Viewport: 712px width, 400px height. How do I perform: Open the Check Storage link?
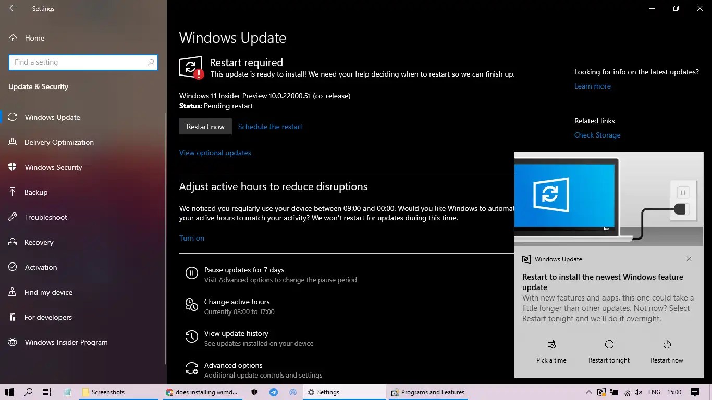click(597, 135)
